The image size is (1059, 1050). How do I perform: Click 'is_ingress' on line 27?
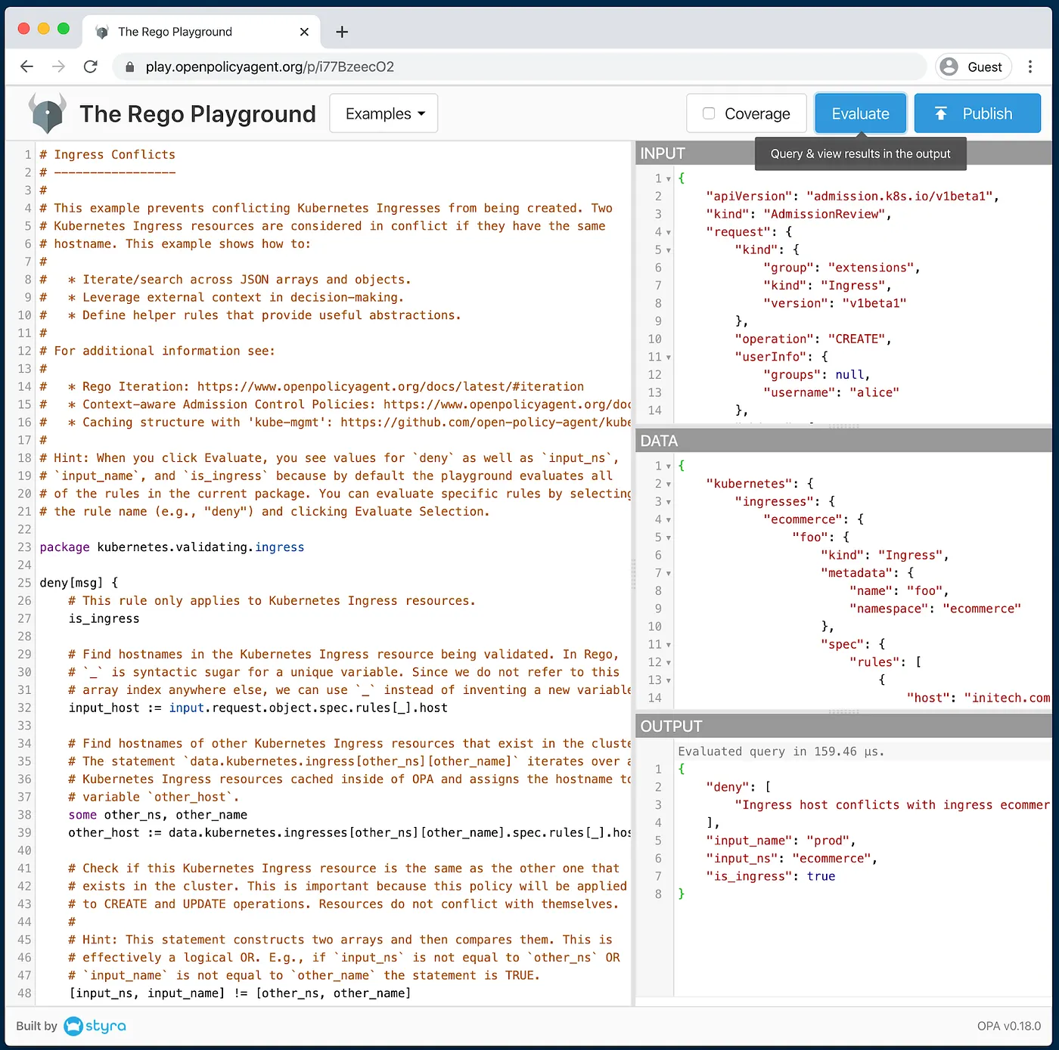click(x=104, y=618)
